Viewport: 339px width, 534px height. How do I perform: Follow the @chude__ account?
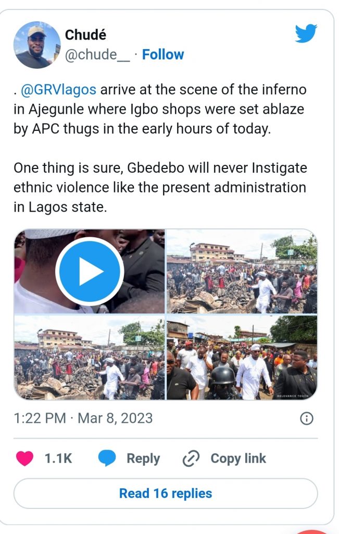point(163,54)
